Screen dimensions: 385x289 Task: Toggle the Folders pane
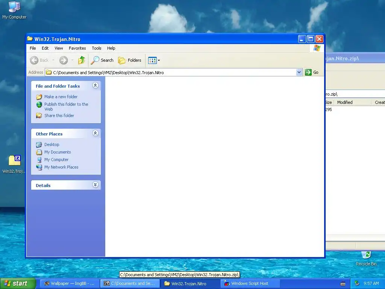point(130,60)
